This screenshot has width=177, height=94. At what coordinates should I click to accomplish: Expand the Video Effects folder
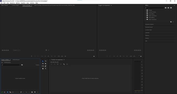pyautogui.click(x=145, y=18)
